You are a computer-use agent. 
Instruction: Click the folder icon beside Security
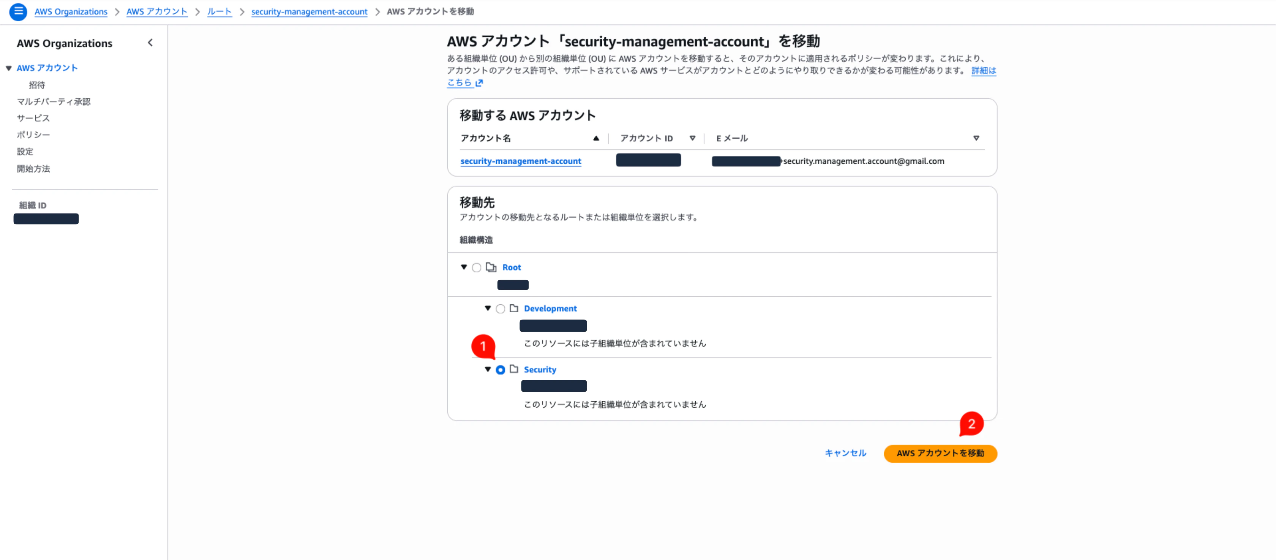[514, 369]
